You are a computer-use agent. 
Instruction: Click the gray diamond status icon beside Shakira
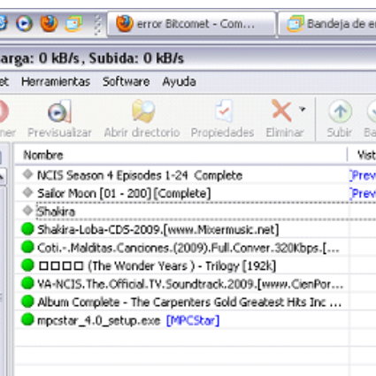point(27,211)
